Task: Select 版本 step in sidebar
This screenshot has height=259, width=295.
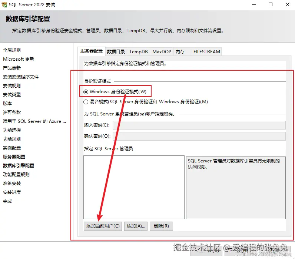Action: point(7,104)
